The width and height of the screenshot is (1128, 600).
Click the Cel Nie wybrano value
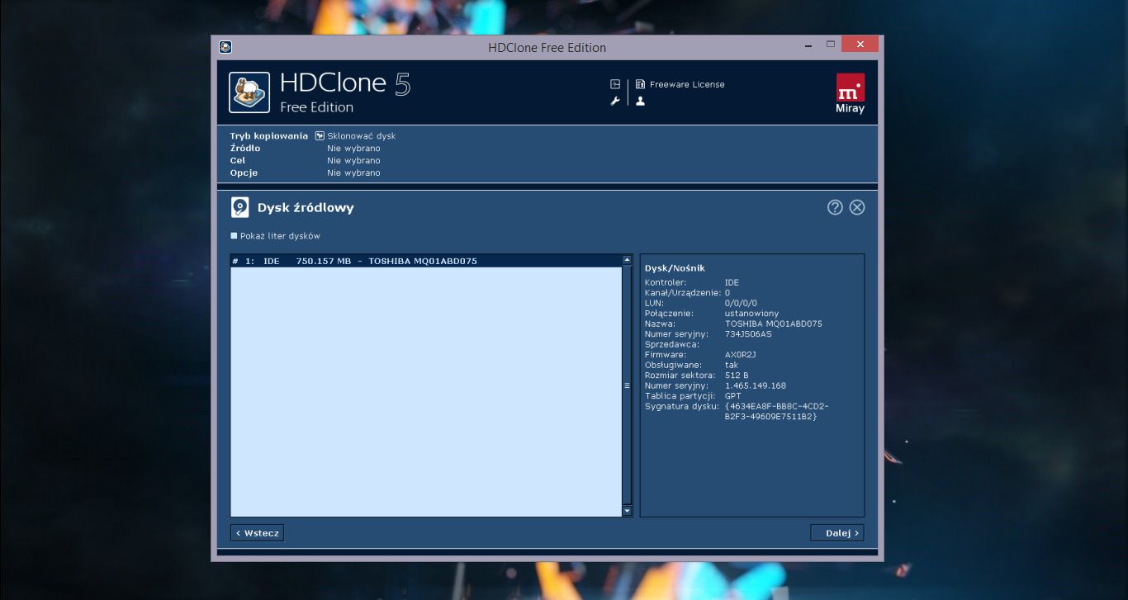tap(353, 161)
